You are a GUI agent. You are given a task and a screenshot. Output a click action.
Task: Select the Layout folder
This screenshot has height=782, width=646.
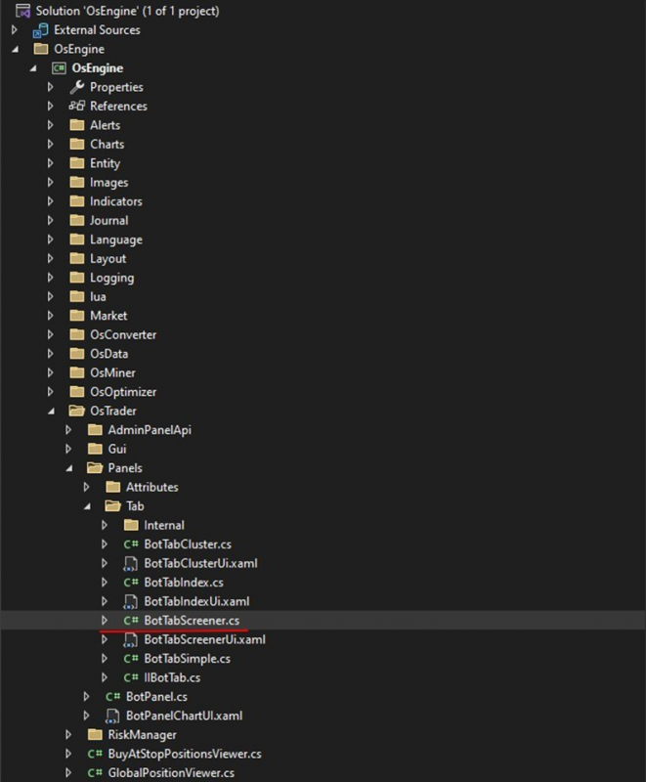[x=108, y=259]
